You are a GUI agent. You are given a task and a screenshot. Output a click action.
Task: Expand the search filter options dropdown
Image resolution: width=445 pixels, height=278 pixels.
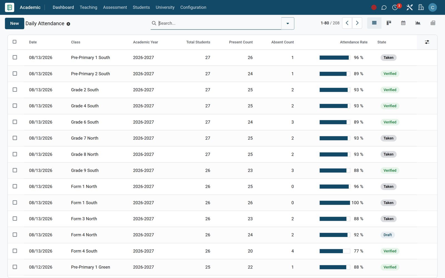click(x=288, y=23)
